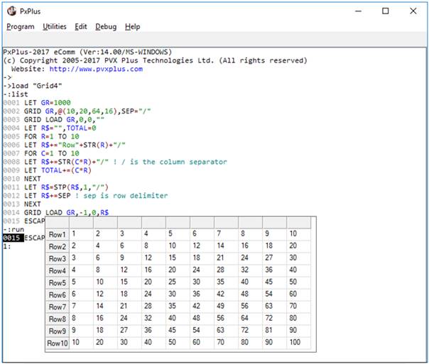The width and height of the screenshot is (429, 364).
Task: Open the Utilities menu
Action: [54, 27]
